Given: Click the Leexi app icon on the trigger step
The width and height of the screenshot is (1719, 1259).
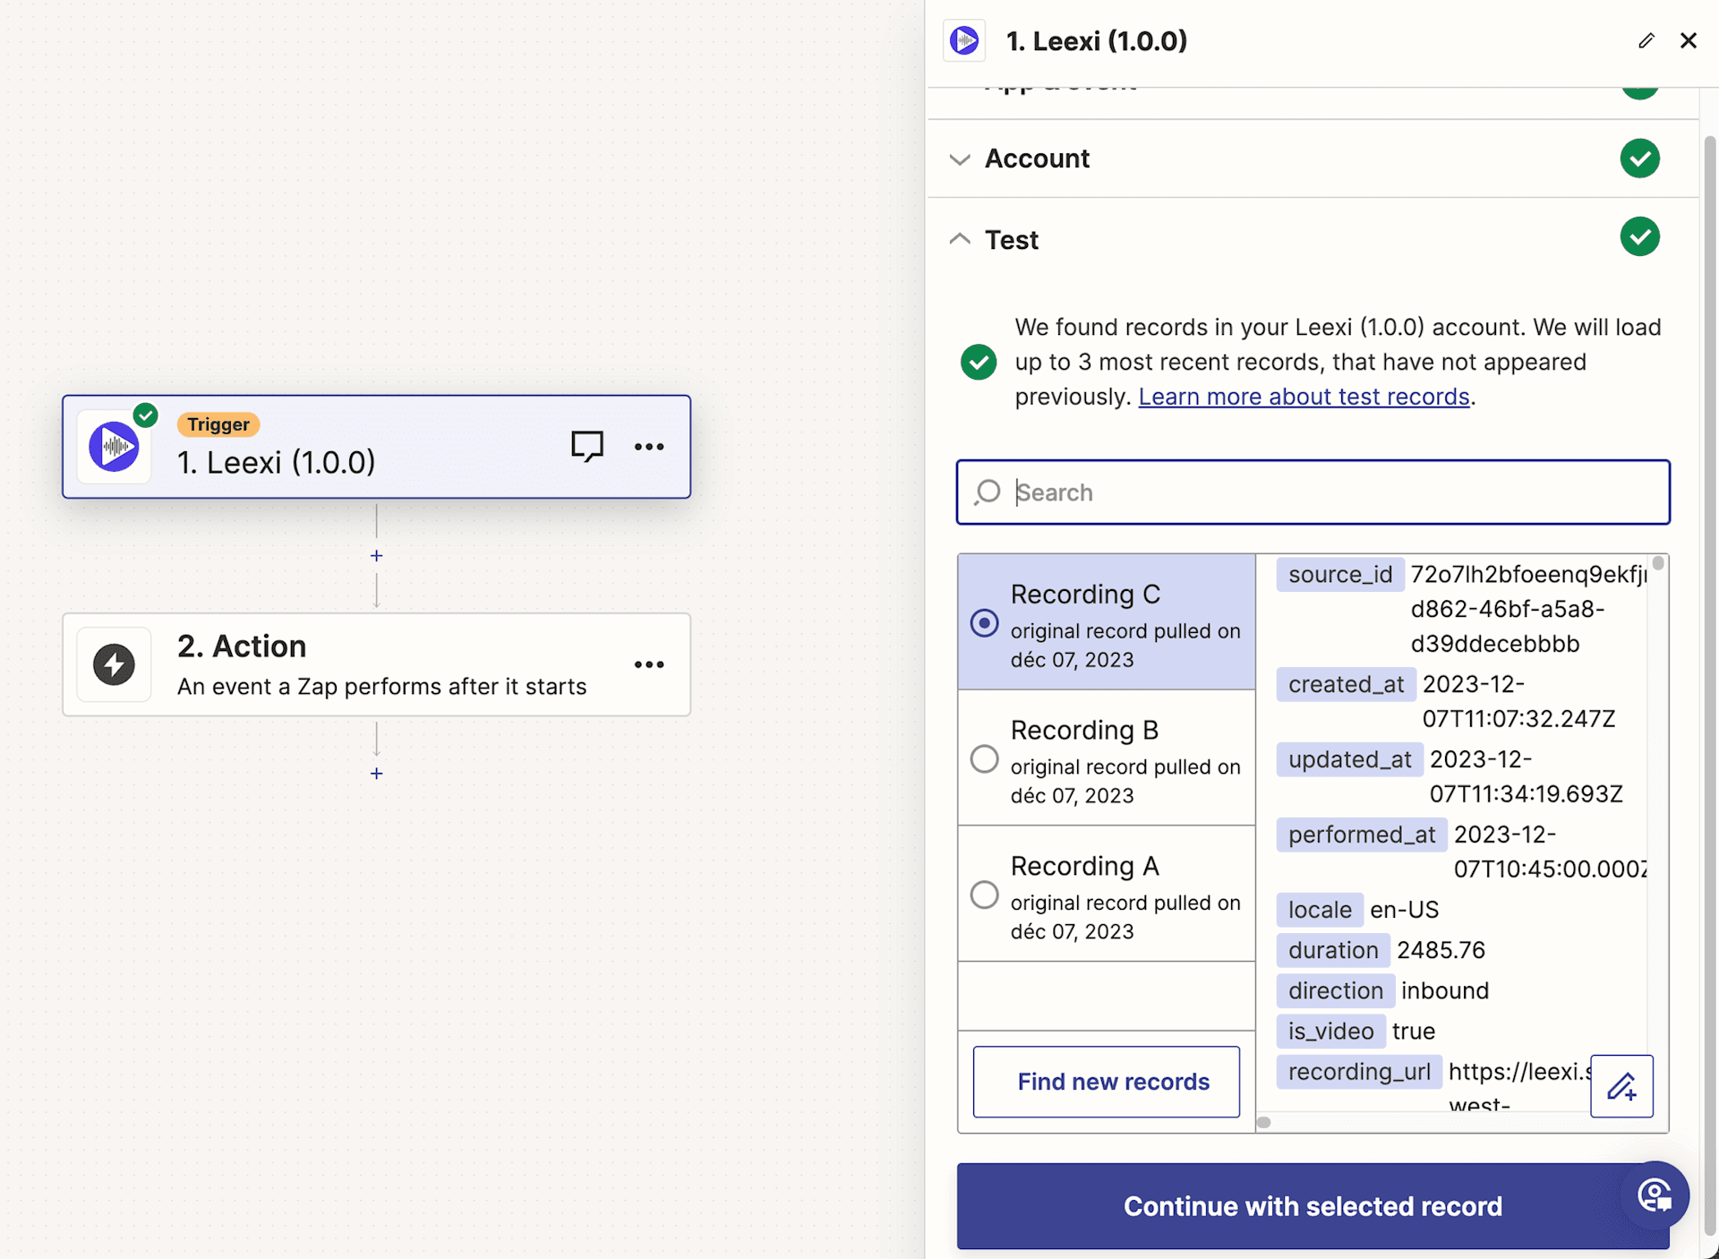Looking at the screenshot, I should [x=114, y=447].
